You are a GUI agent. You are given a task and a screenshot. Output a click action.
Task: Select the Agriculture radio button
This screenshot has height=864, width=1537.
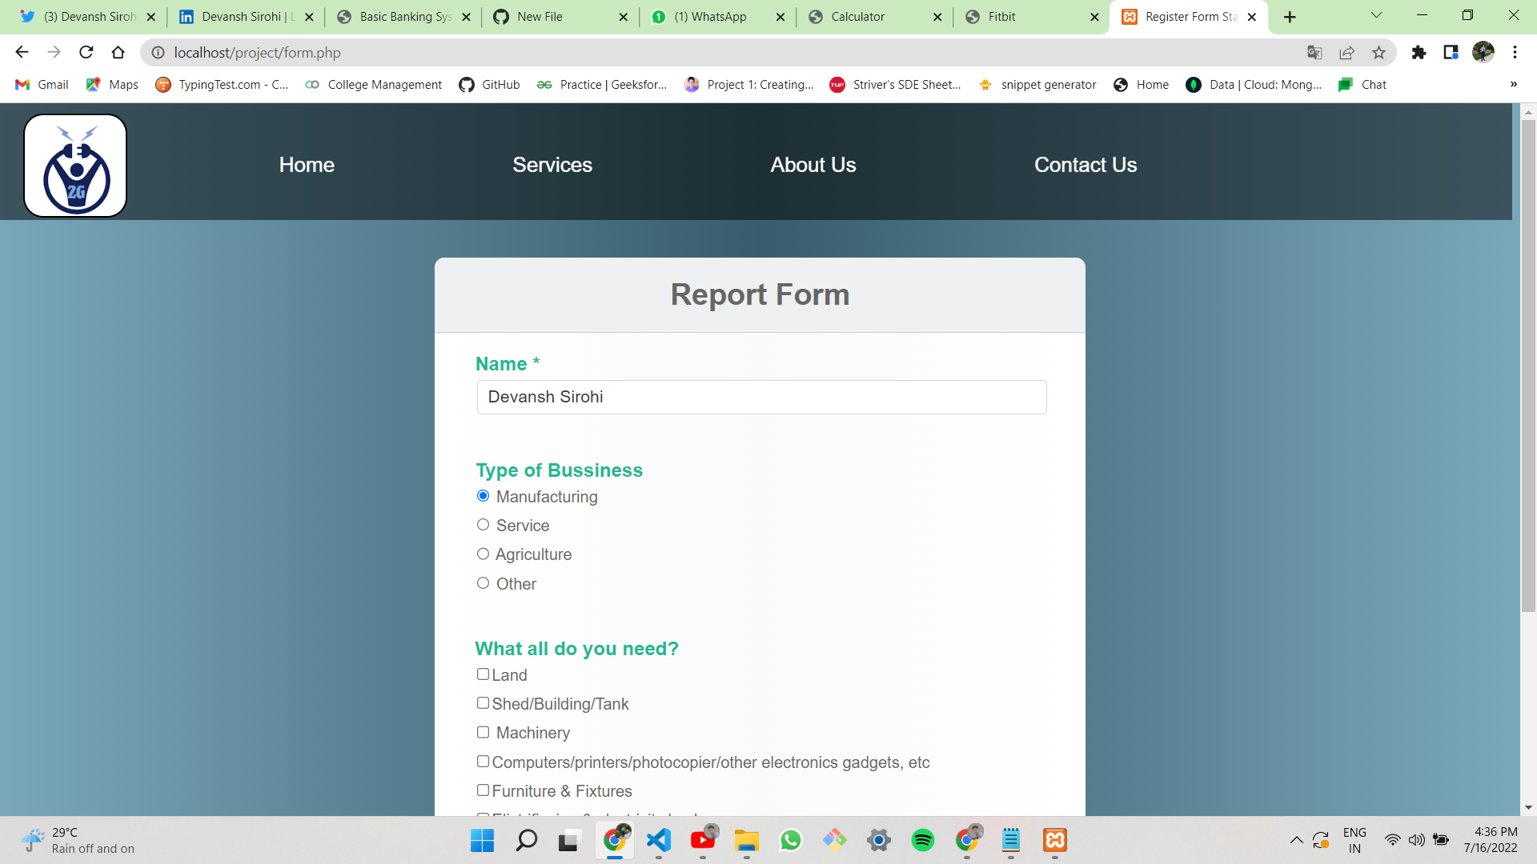pos(483,554)
